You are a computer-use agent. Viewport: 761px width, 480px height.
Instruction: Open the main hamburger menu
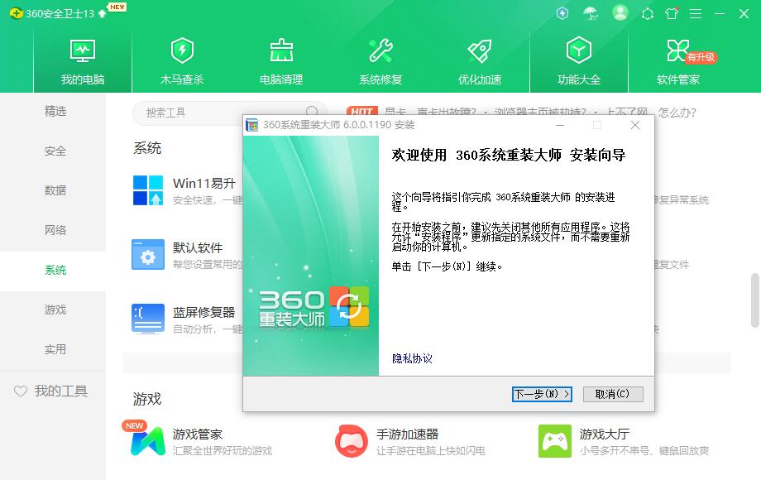point(696,13)
